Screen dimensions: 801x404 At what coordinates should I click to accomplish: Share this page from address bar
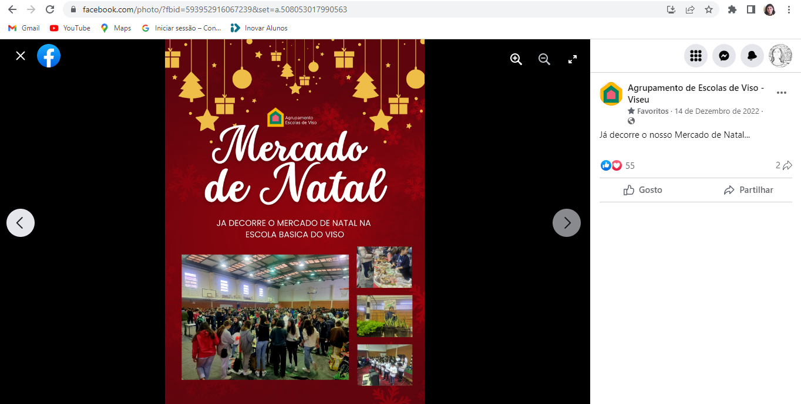tap(690, 9)
